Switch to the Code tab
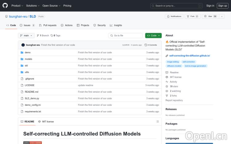Screen dimensions: 231x144 coord(11,25)
